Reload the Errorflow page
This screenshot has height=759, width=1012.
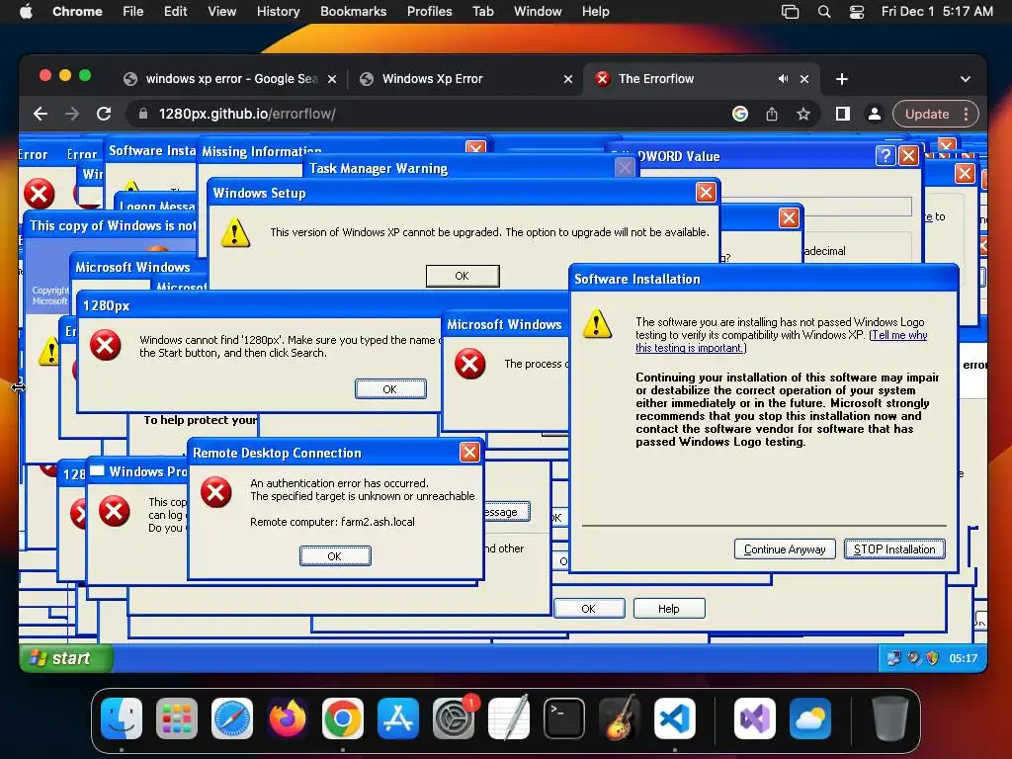point(103,115)
